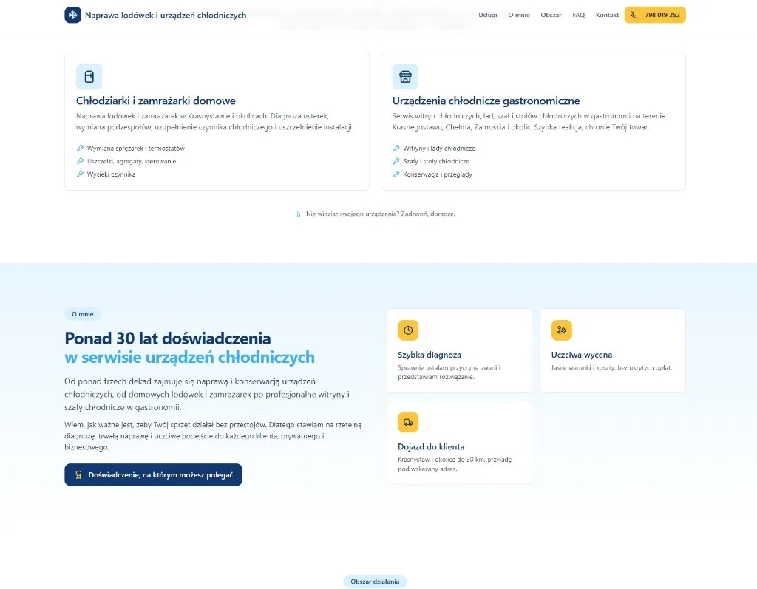Image resolution: width=757 pixels, height=589 pixels.
Task: Click the yellow icon in Uczciwa wycena card
Action: (562, 330)
